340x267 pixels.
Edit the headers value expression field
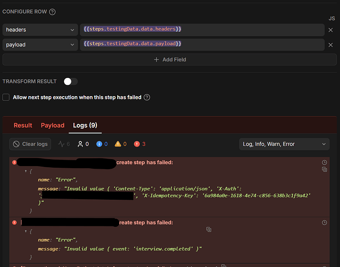[202, 30]
